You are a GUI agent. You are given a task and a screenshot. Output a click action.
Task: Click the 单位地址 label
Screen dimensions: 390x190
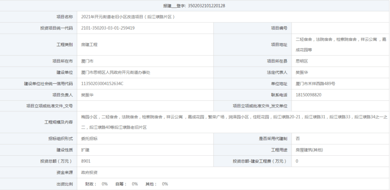(x=279, y=84)
